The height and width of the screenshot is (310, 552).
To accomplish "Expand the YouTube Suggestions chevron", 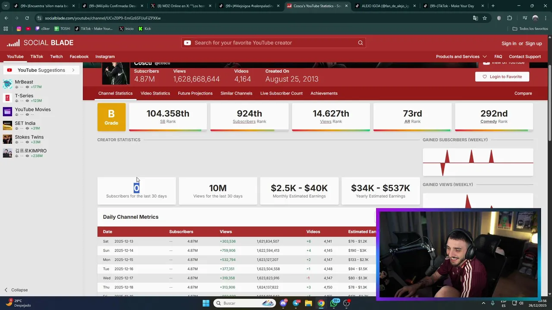I will (73, 70).
